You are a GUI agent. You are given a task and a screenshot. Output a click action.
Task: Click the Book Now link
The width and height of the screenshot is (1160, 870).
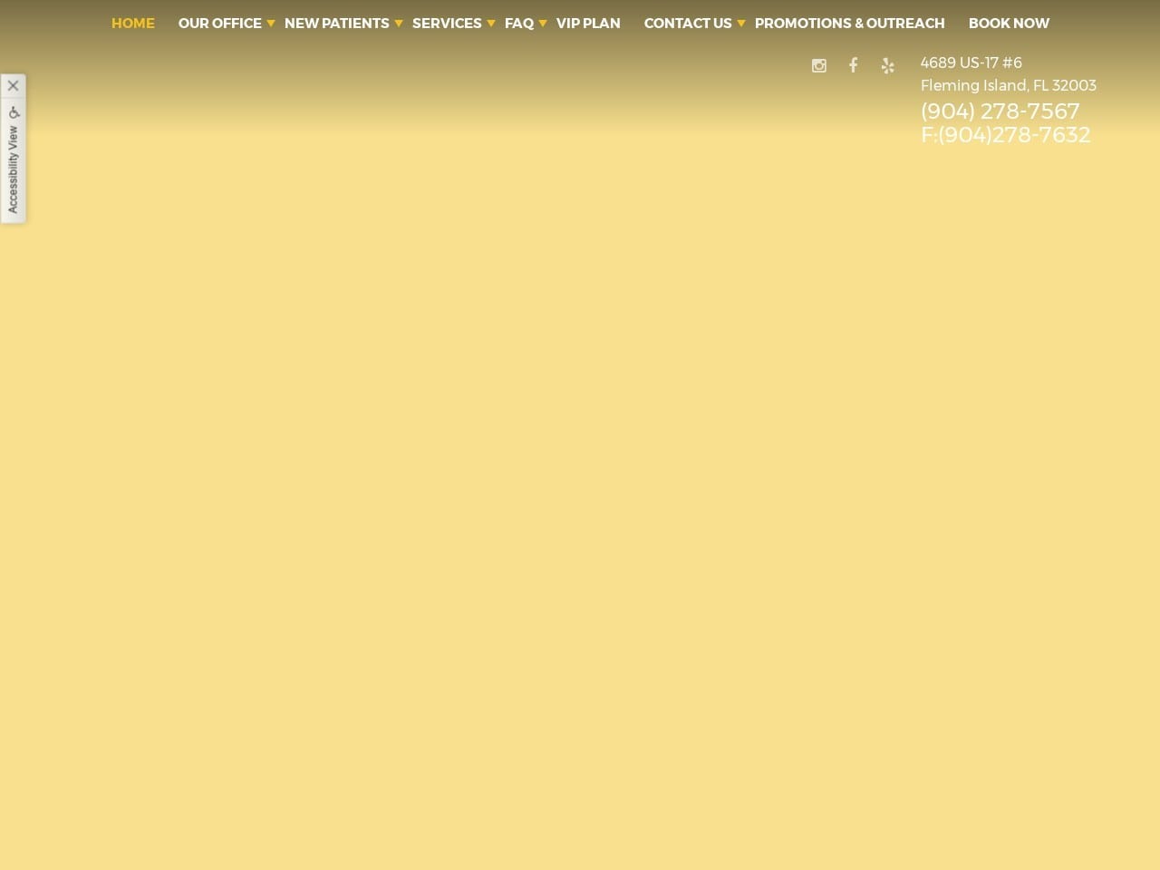pos(1009,24)
